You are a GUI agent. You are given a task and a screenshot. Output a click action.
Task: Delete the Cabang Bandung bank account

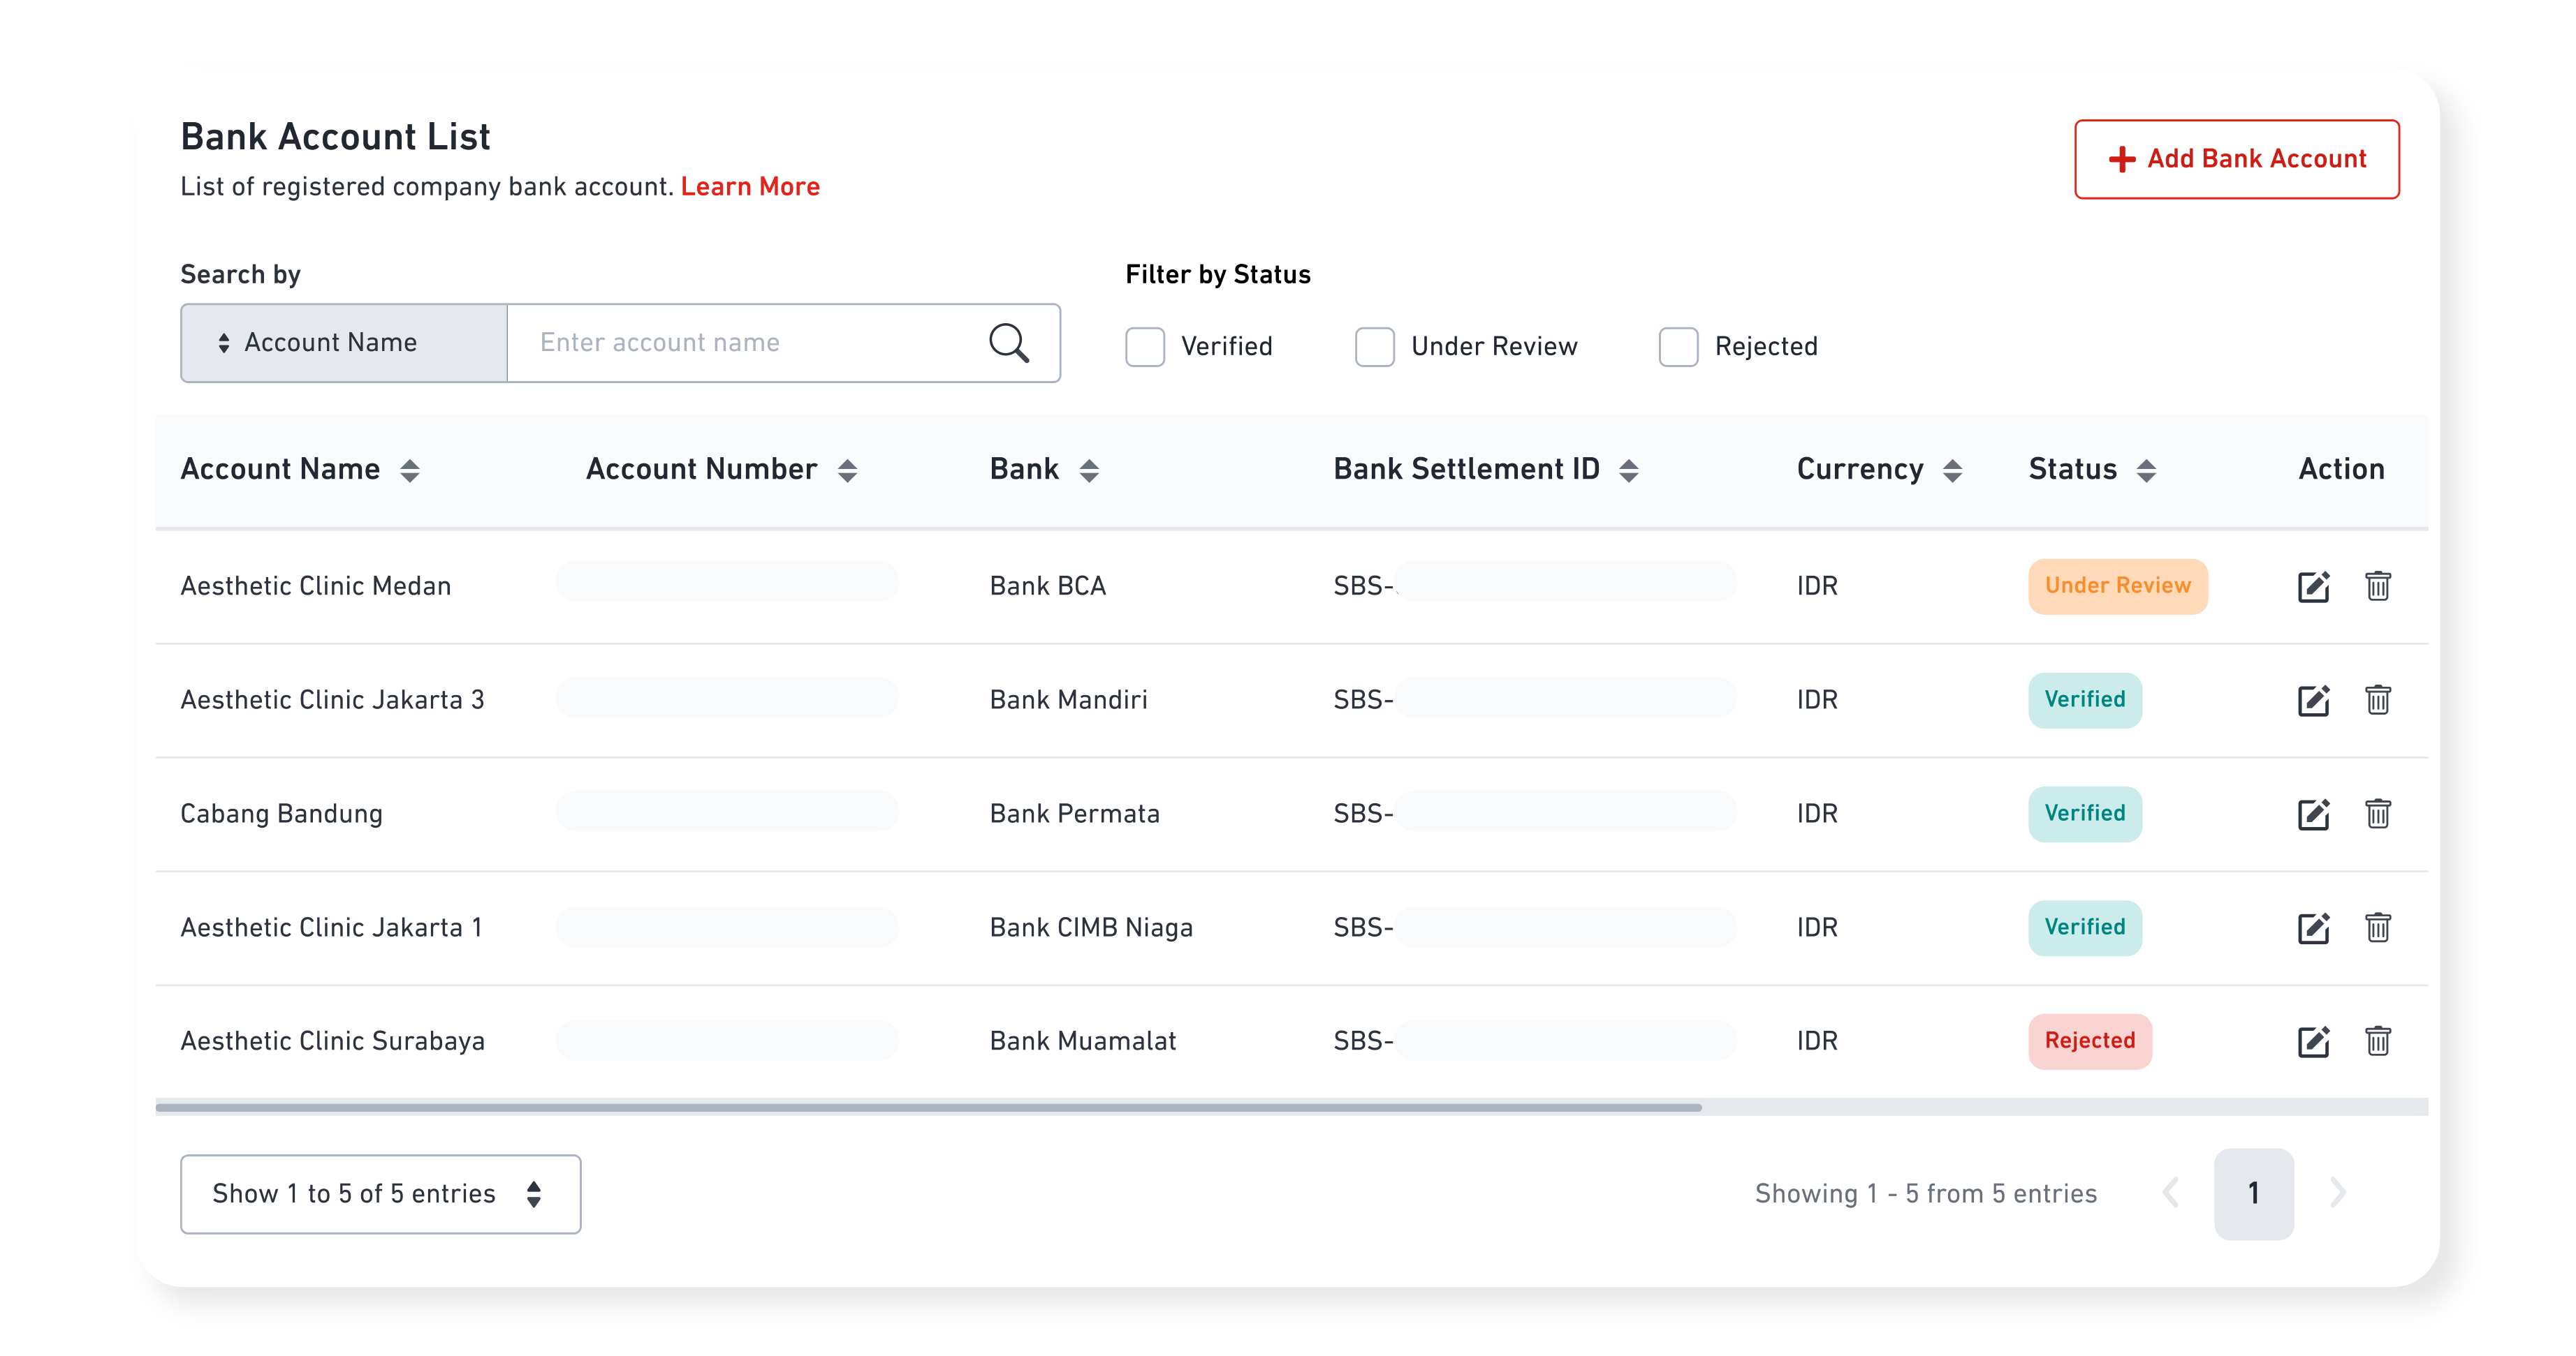[x=2377, y=814]
